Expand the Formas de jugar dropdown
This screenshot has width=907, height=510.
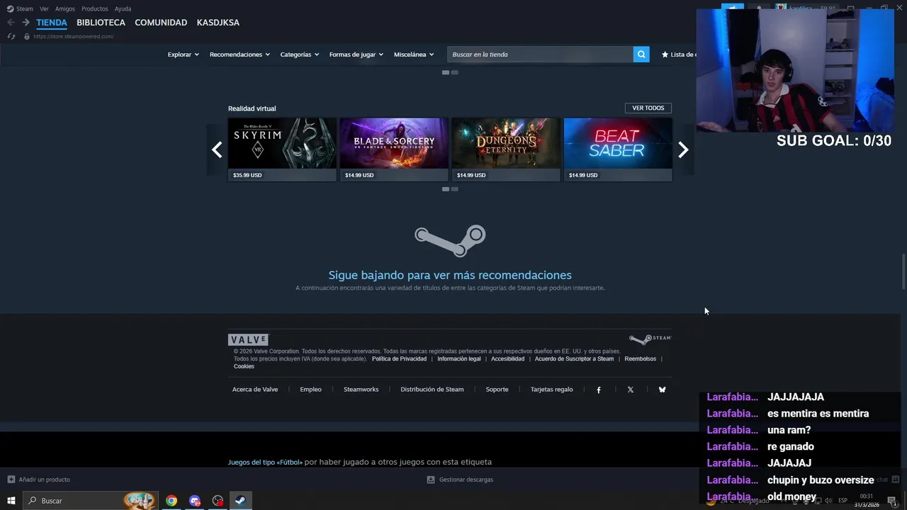(356, 55)
